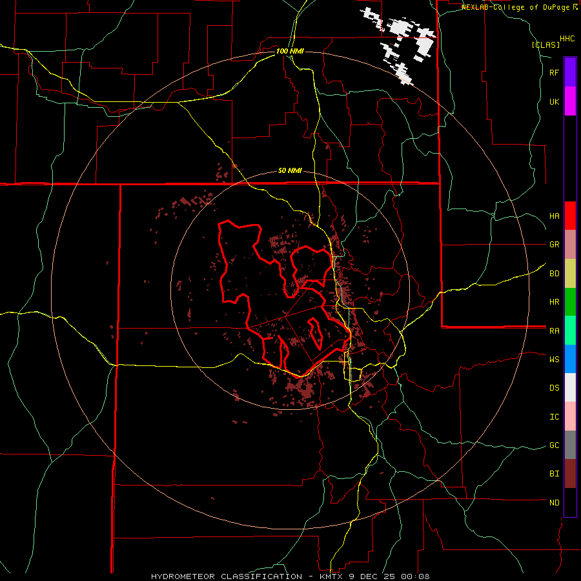Click the 50 NMI range ring label
Image resolution: width=581 pixels, height=581 pixels.
point(290,170)
